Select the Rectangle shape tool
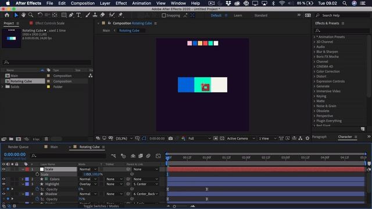This screenshot has height=209, width=372. coord(64,15)
